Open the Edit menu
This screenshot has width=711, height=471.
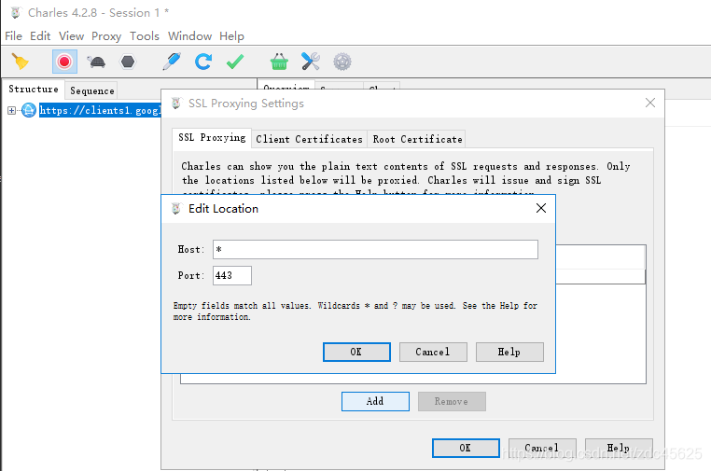[x=40, y=35]
